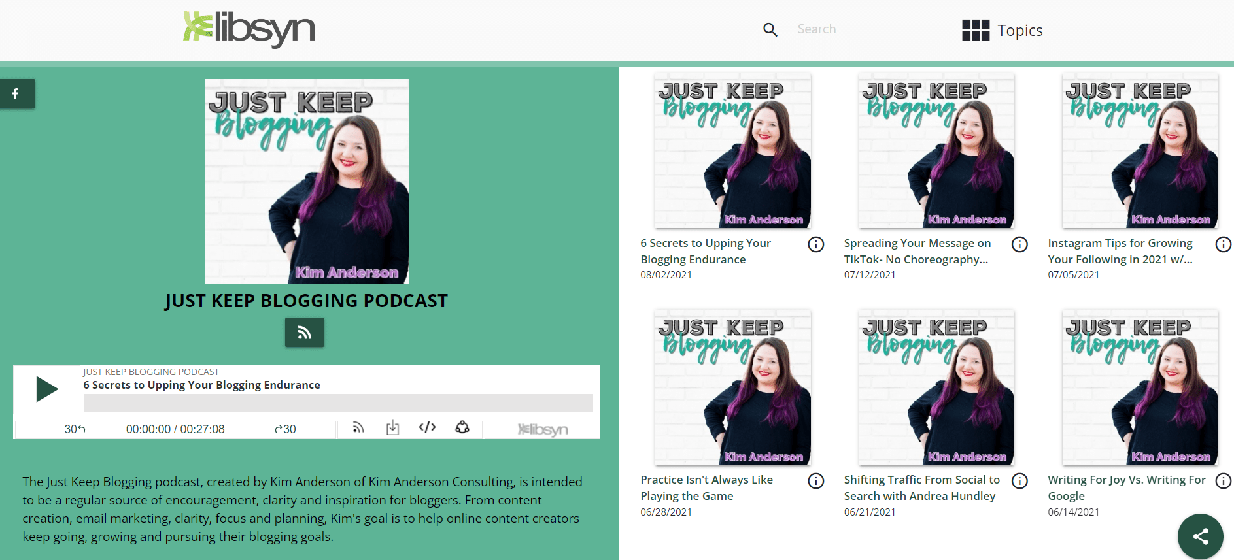1234x560 pixels.
Task: Open the embed code icon
Action: point(427,427)
